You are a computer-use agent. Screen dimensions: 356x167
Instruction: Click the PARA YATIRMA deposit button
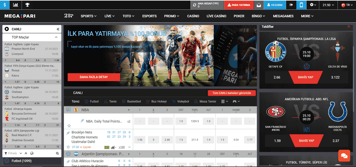pyautogui.click(x=239, y=5)
